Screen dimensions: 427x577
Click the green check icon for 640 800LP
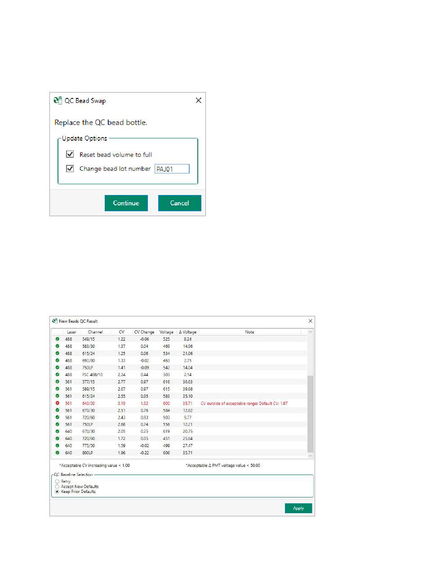[x=57, y=453]
